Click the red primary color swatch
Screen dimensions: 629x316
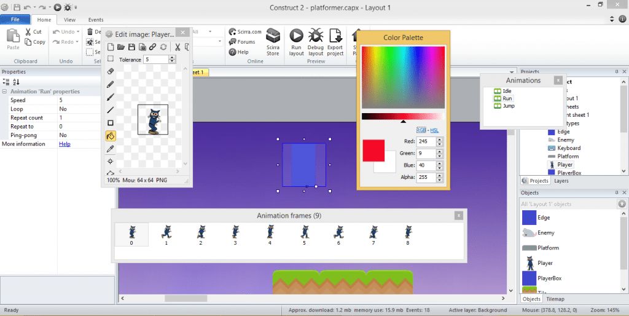[x=373, y=151]
